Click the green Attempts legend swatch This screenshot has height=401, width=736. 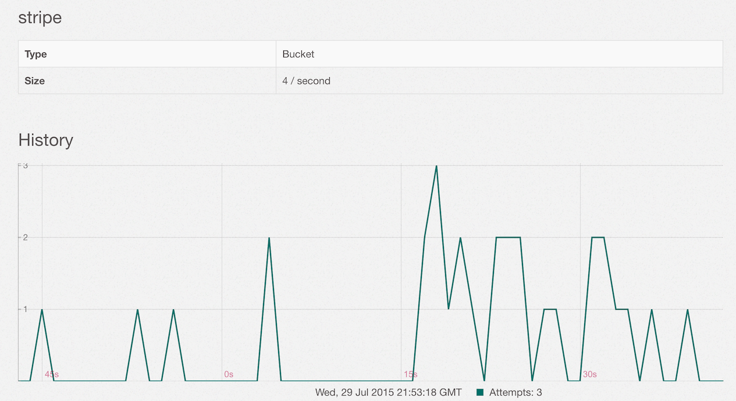click(x=480, y=392)
